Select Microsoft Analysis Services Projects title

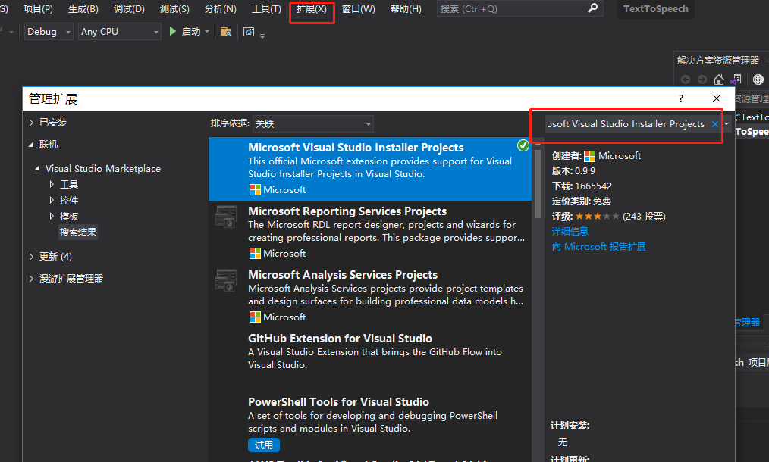[343, 275]
